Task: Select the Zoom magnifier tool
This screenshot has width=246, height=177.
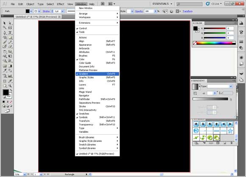Action: point(10,86)
